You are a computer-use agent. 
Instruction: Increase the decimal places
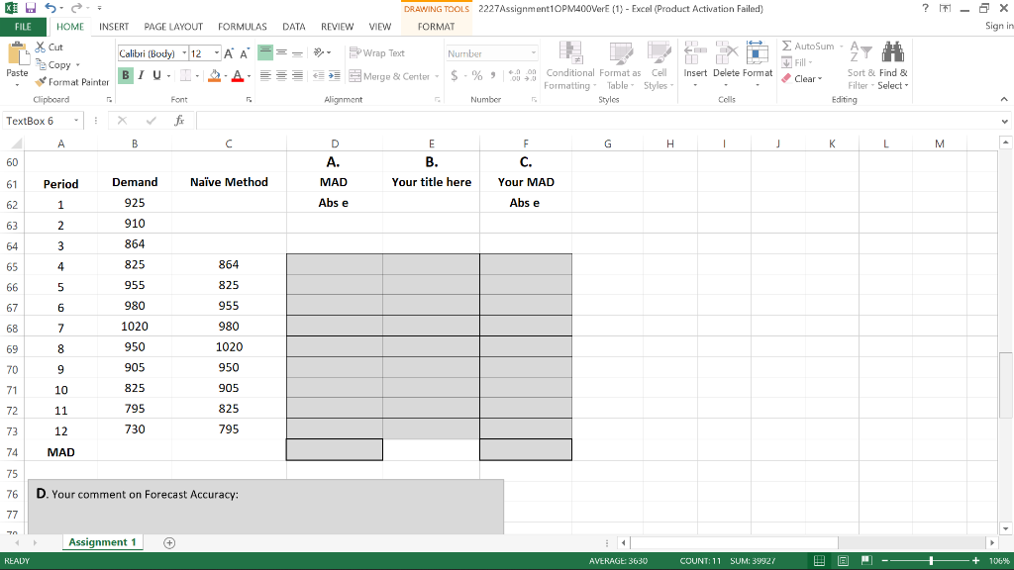pos(514,75)
